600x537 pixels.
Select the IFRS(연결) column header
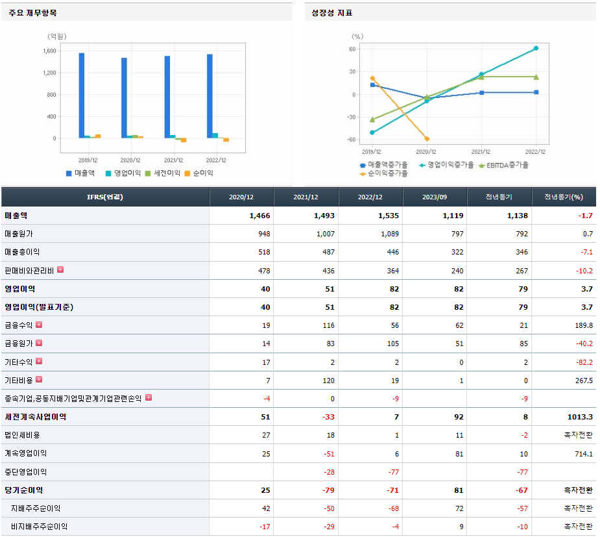click(105, 197)
